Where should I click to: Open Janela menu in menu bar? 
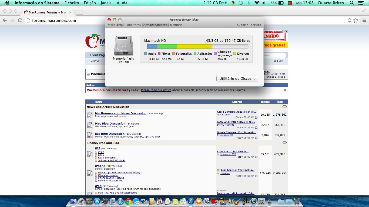click(106, 3)
